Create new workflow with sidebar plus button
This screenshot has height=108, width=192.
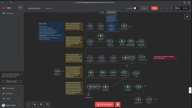coord(20,7)
